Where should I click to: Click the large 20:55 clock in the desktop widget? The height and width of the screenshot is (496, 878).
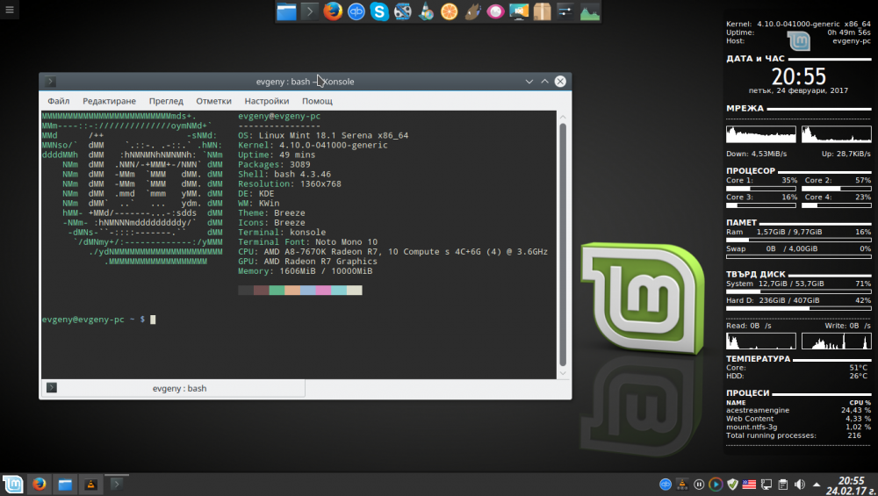(x=798, y=76)
